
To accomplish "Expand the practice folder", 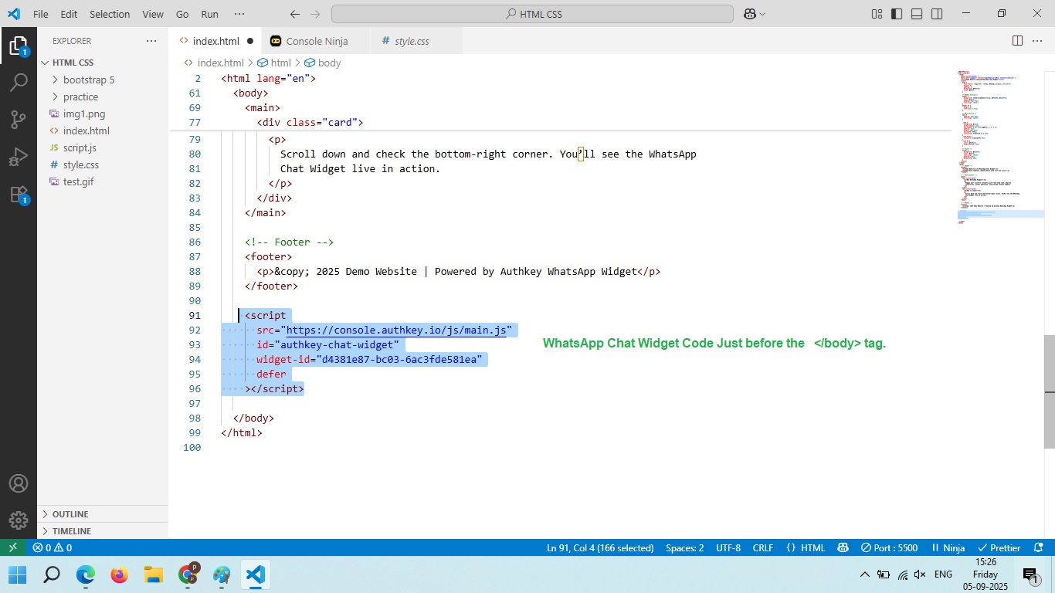I will pyautogui.click(x=102, y=97).
